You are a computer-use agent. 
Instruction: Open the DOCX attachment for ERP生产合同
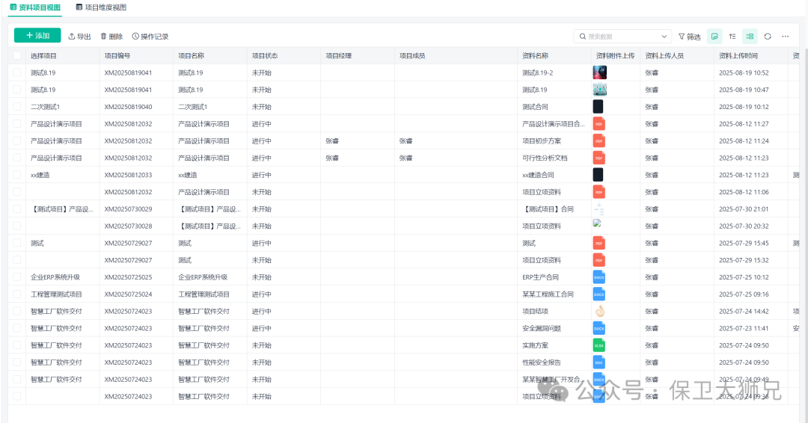click(x=599, y=277)
